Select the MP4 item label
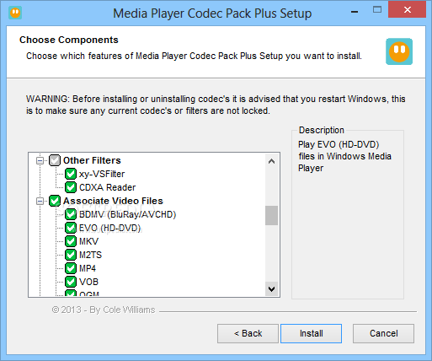Viewport: 432px width, 361px height. [x=88, y=268]
